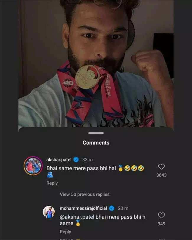The height and width of the screenshot is (240, 192).
Task: Tap the @akshar.patel mention in the reply
Action: point(77,217)
